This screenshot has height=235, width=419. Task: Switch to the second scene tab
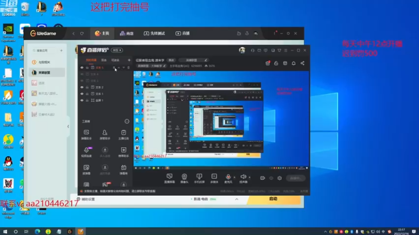pos(104,60)
